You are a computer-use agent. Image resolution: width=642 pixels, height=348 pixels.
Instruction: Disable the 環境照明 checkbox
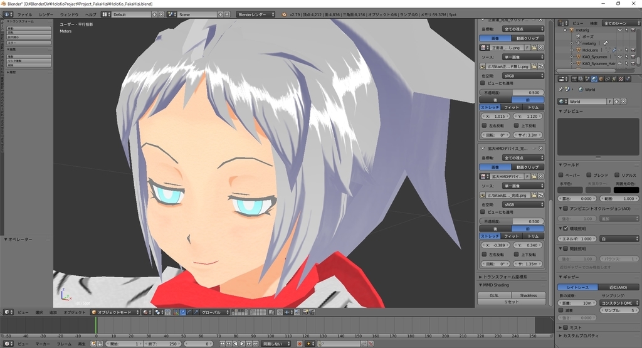[x=566, y=228]
